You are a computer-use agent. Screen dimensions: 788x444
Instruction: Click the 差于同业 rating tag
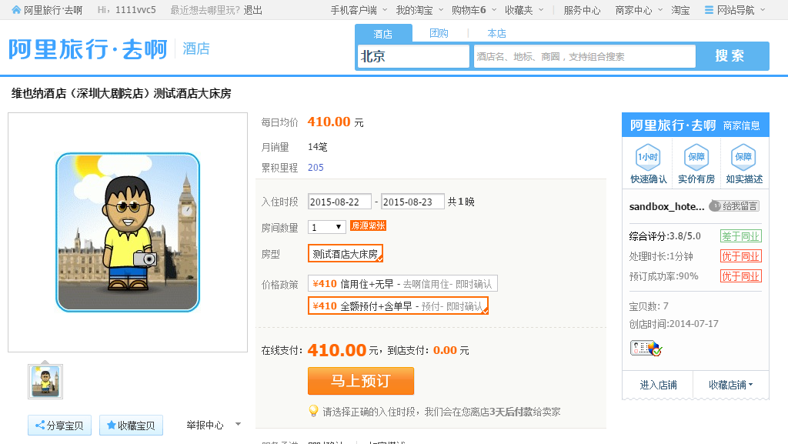741,236
